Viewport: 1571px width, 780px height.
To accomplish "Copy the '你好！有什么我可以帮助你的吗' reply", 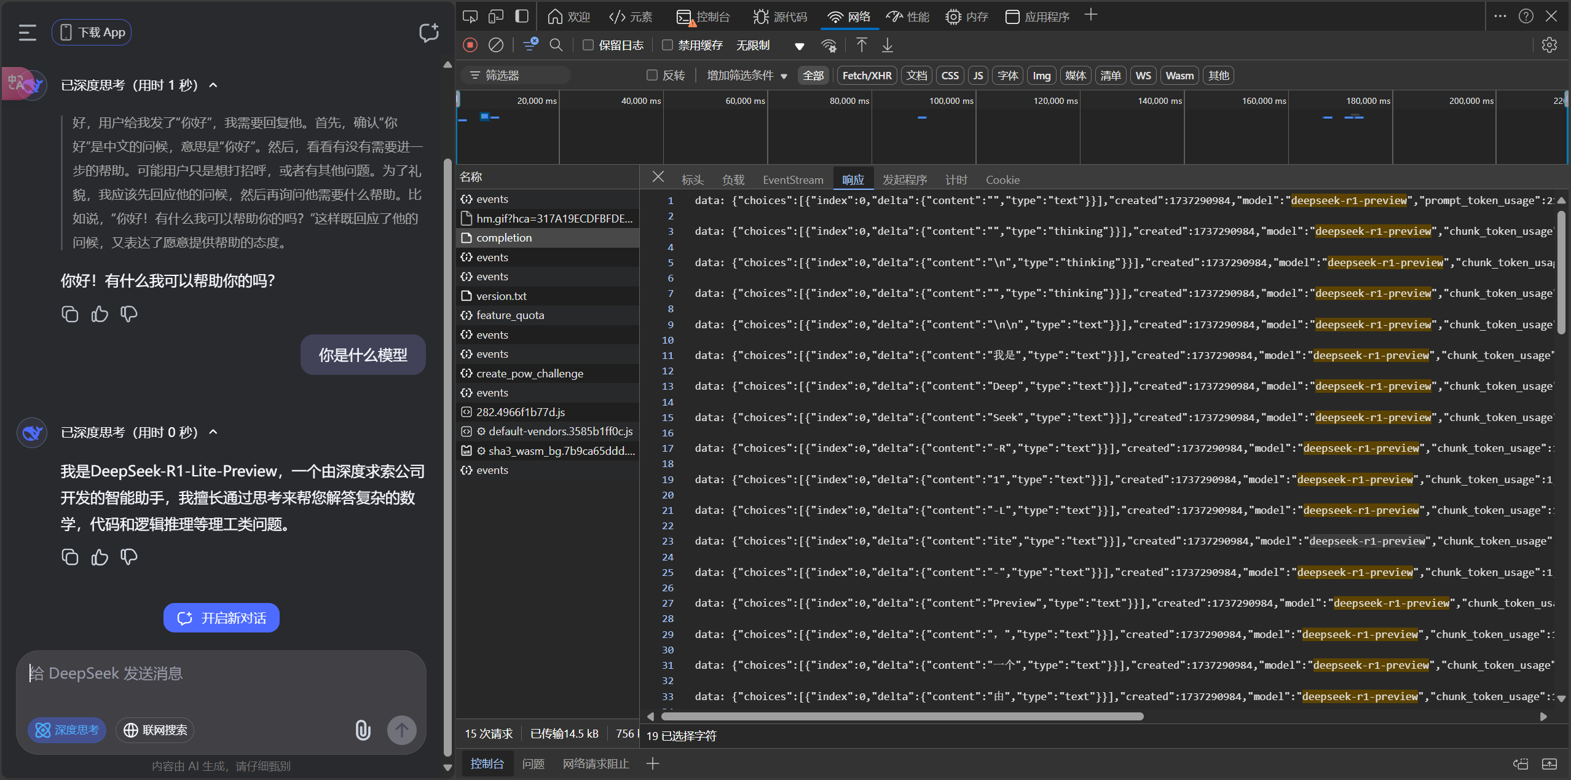I will tap(70, 314).
